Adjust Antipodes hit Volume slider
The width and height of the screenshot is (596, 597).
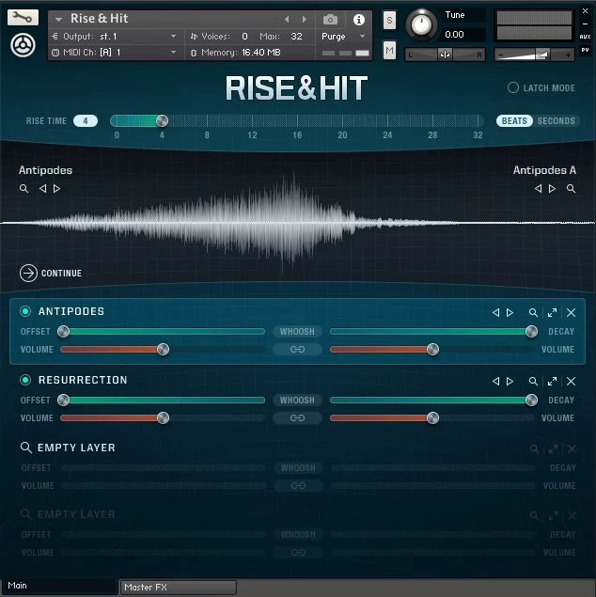coord(432,349)
